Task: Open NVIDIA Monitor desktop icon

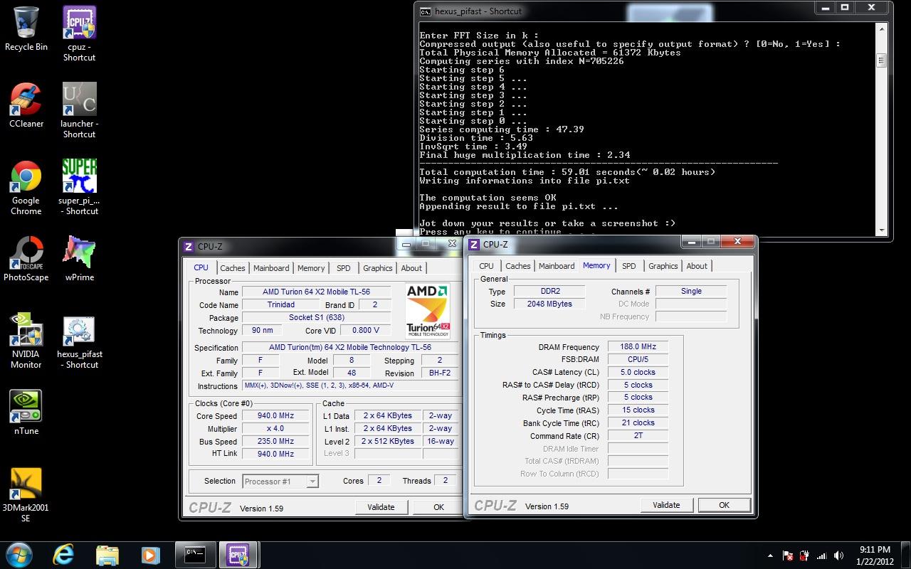Action: point(26,341)
